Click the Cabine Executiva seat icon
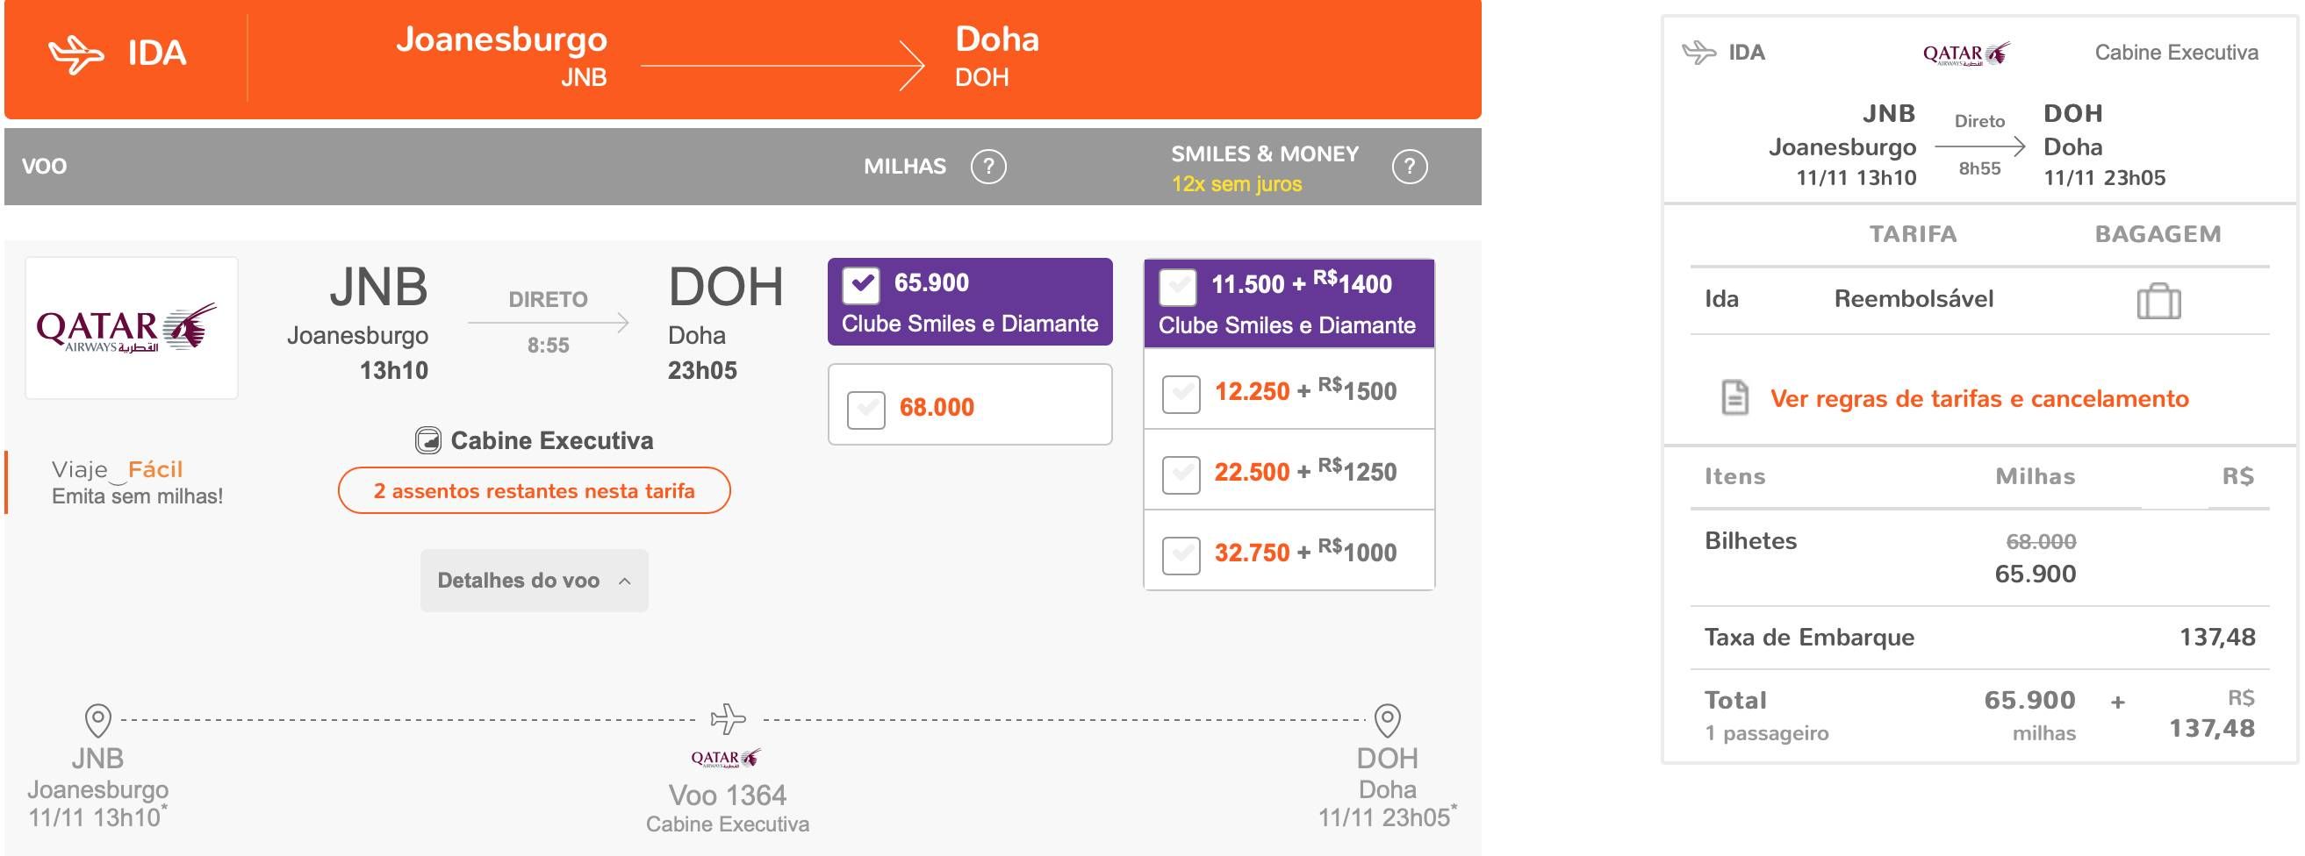The width and height of the screenshot is (2305, 856). coord(427,440)
